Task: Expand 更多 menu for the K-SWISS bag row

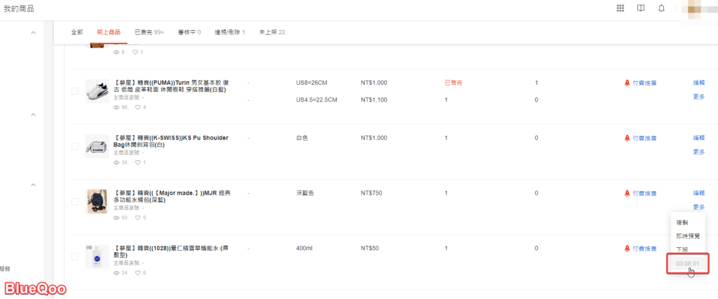Action: coord(698,152)
